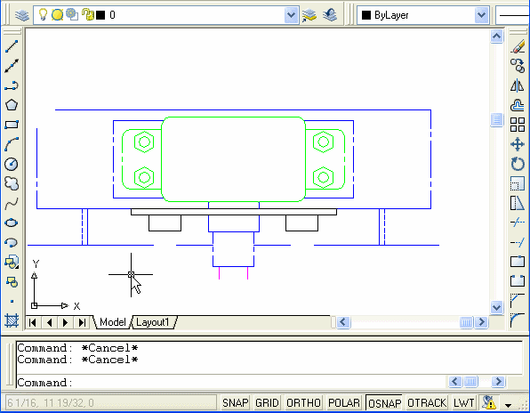Select the Trim tool
Viewport: 530px width, 413px height.
518,223
